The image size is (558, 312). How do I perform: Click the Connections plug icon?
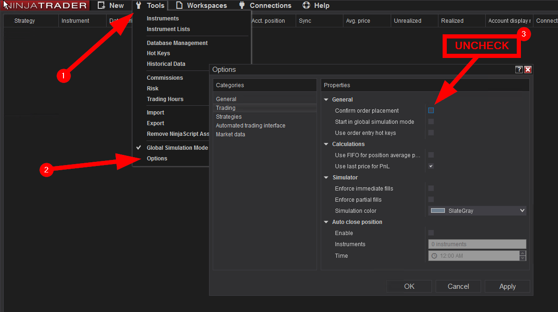(242, 6)
